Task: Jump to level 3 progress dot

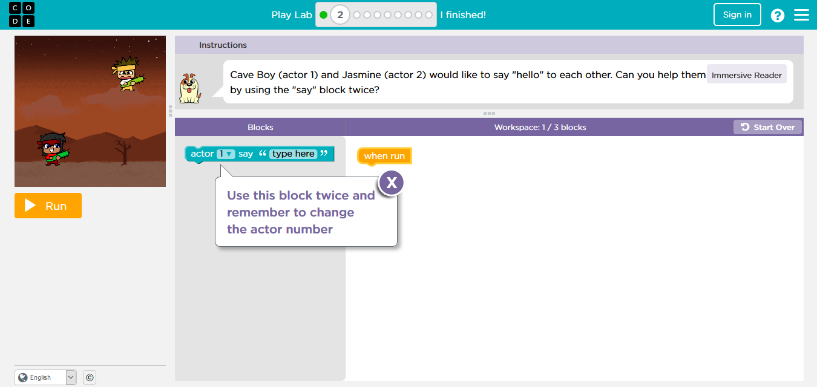Action: click(x=356, y=15)
